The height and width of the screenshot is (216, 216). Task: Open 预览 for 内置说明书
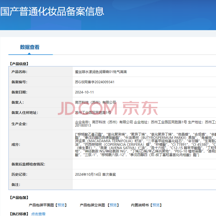(x=157, y=205)
